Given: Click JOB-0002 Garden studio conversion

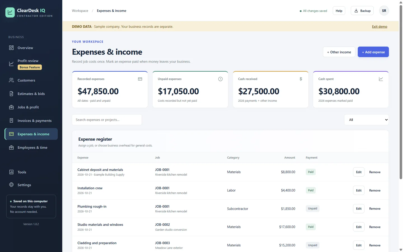Looking at the screenshot, I should tap(171, 227).
